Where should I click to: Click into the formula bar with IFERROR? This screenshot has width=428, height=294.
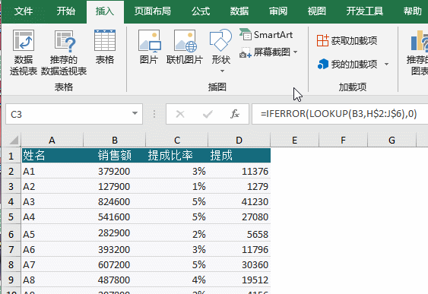click(340, 114)
